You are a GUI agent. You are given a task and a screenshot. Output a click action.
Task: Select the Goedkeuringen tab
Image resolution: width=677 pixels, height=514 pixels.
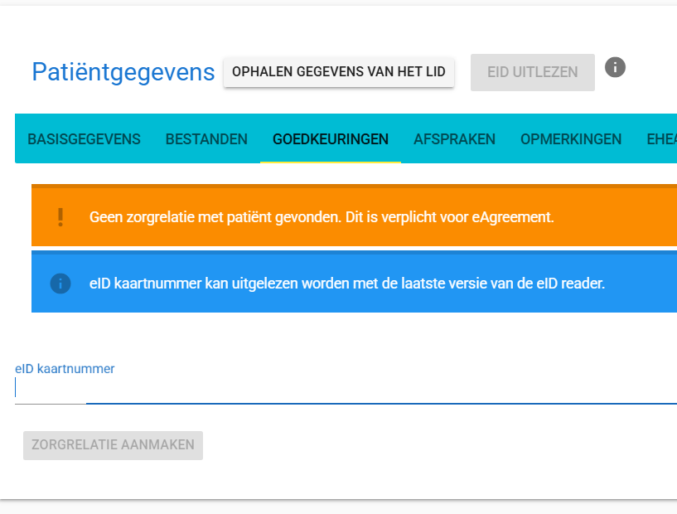click(330, 139)
